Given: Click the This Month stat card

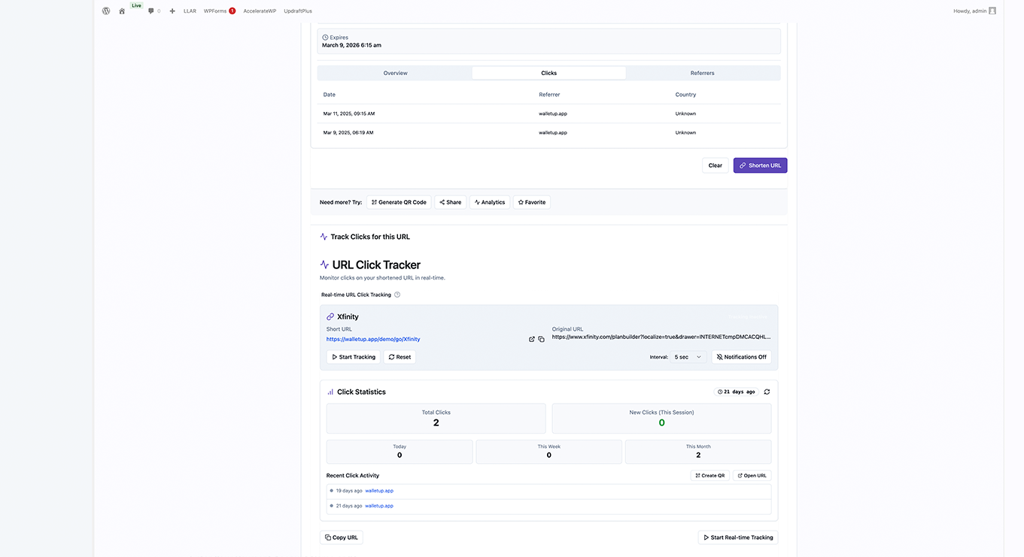Looking at the screenshot, I should 698,452.
